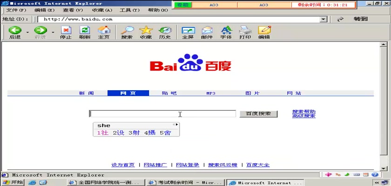Screen dimensions: 391x186
Task: Click the blue IME help question icon
Action: 375,175
